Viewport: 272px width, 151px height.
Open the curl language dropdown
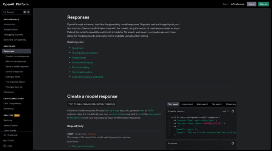click(x=226, y=111)
